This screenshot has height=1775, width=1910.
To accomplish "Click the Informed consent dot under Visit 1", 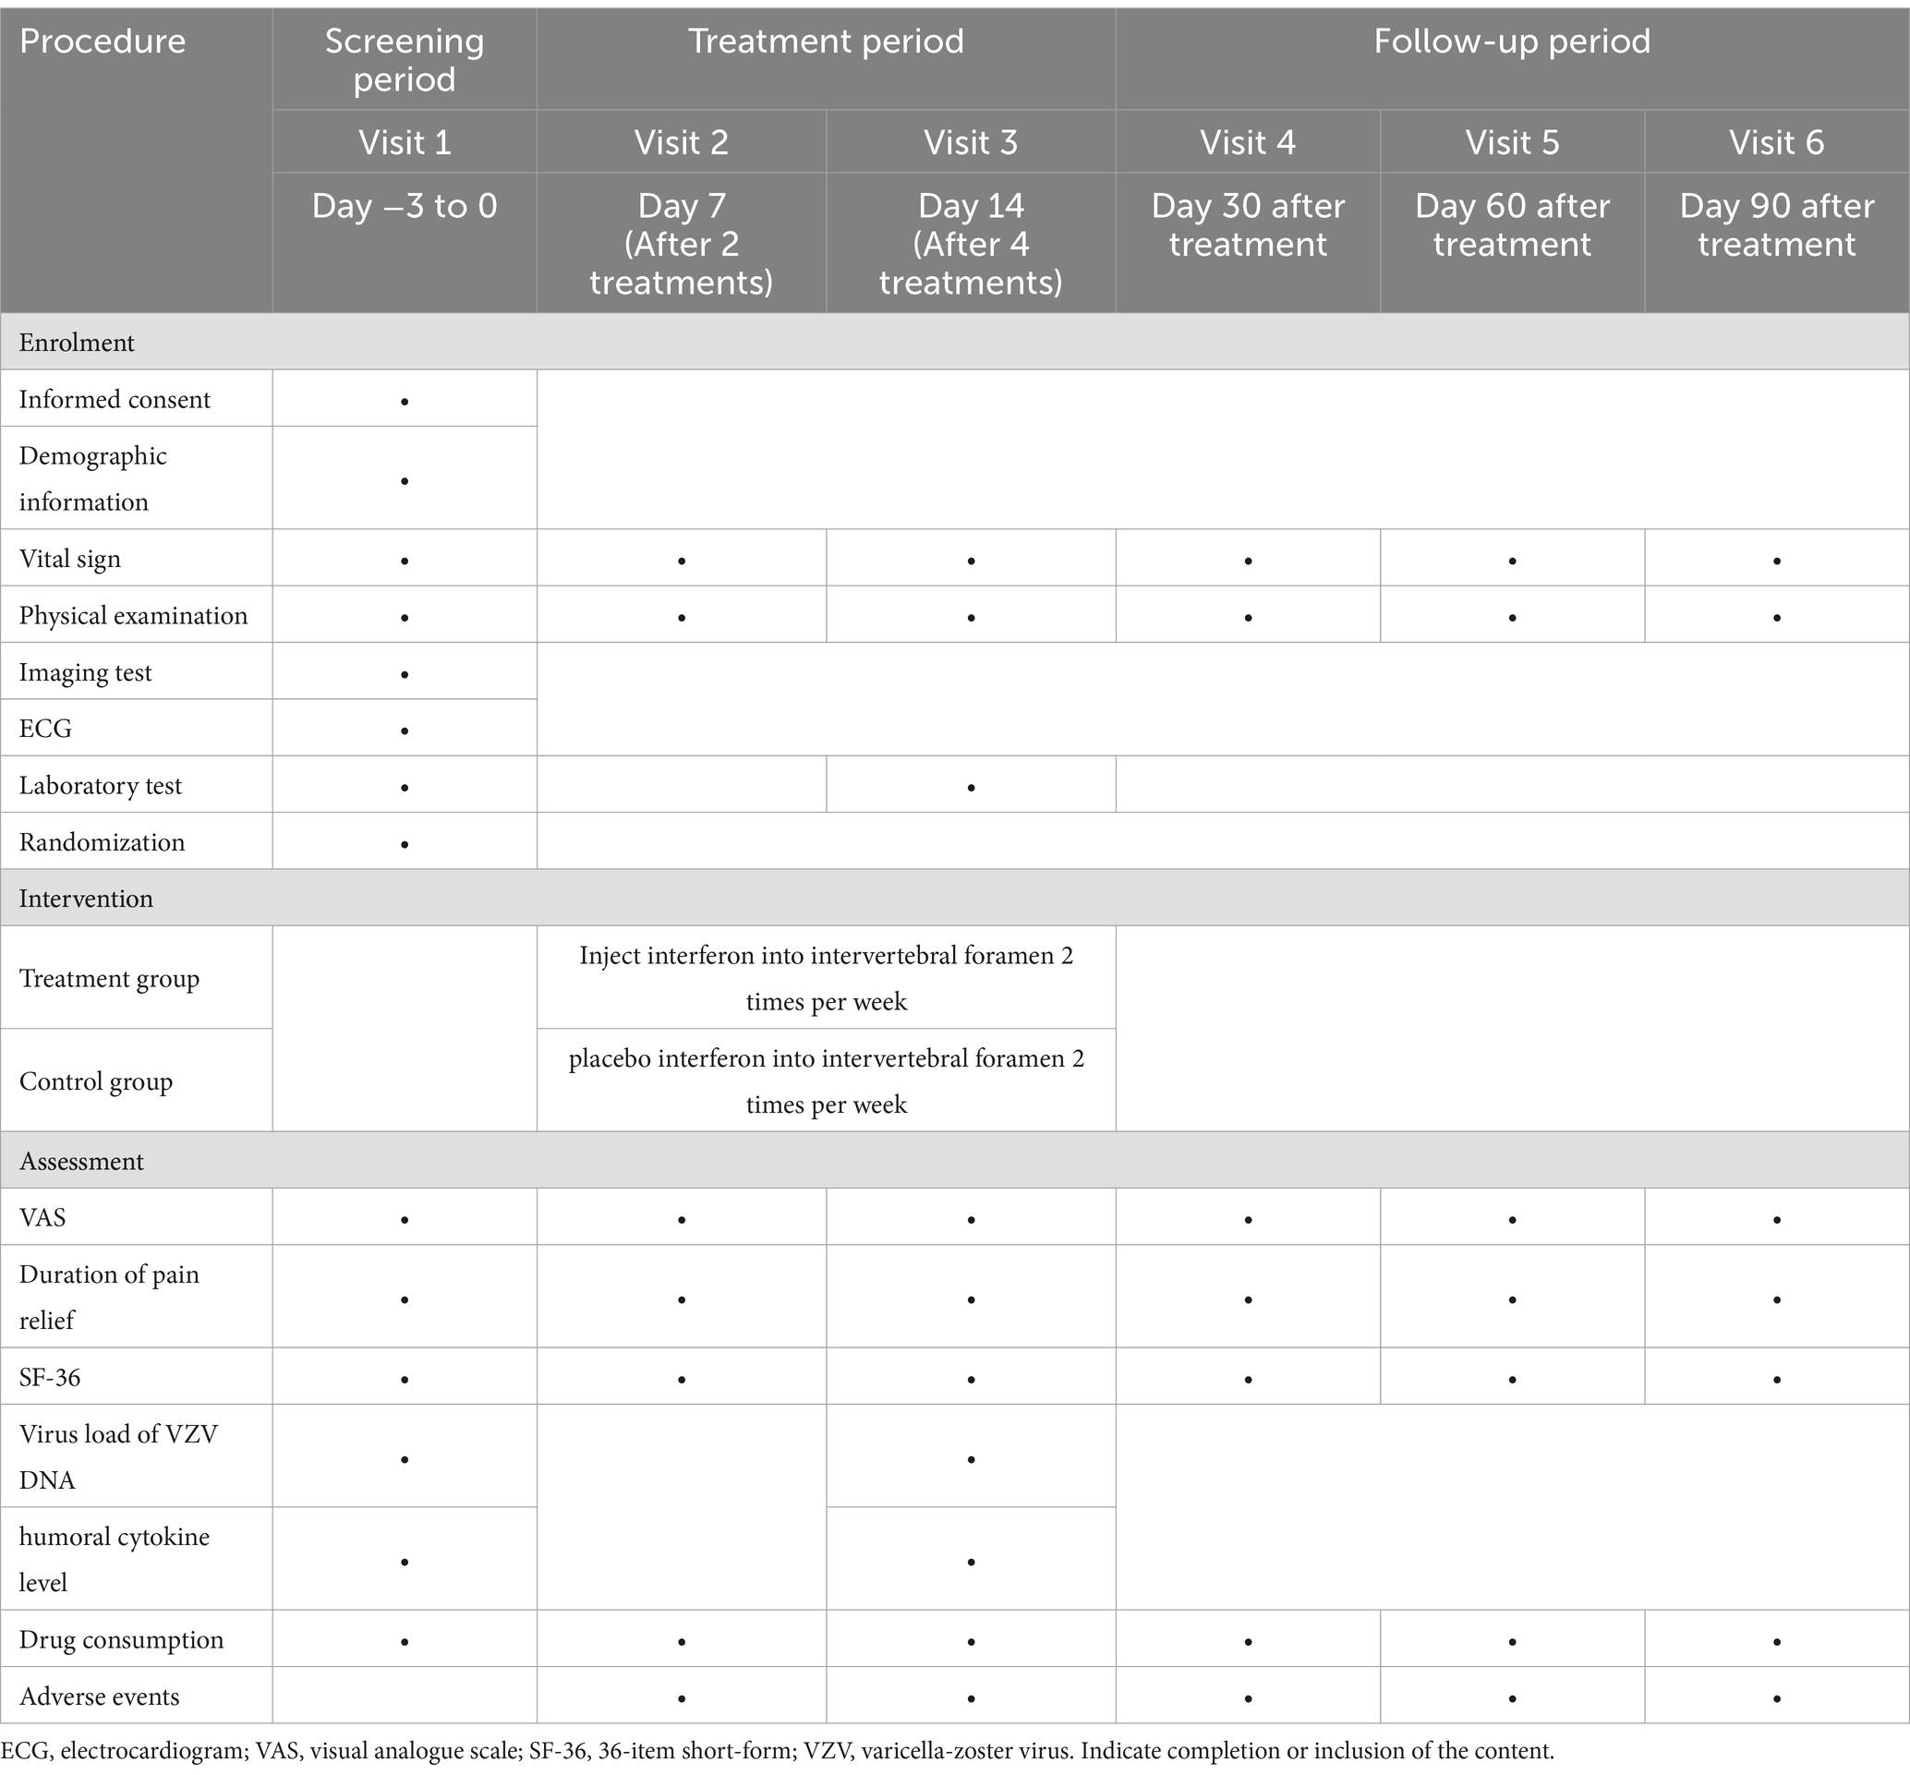I will pos(405,402).
